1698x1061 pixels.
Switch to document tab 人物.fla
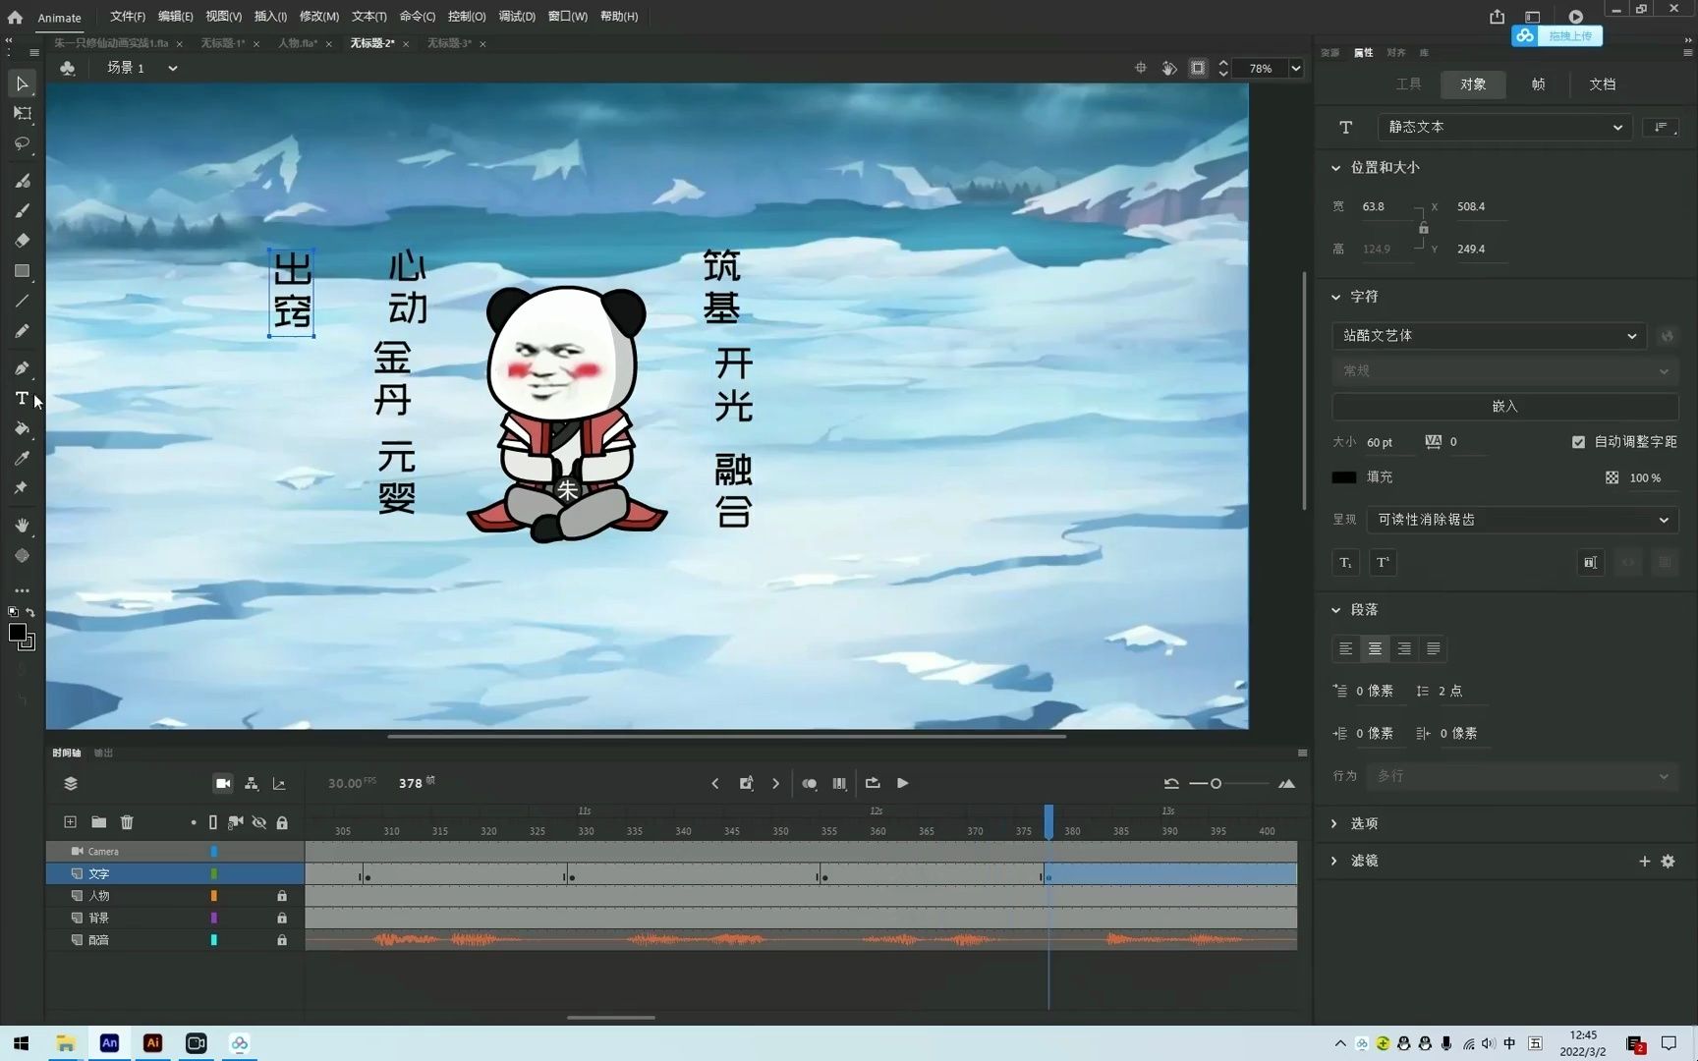(x=297, y=43)
